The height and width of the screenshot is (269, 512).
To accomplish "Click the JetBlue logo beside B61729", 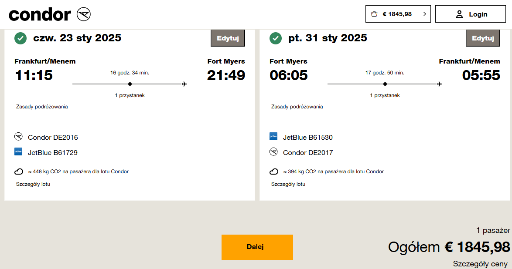I will [x=18, y=151].
